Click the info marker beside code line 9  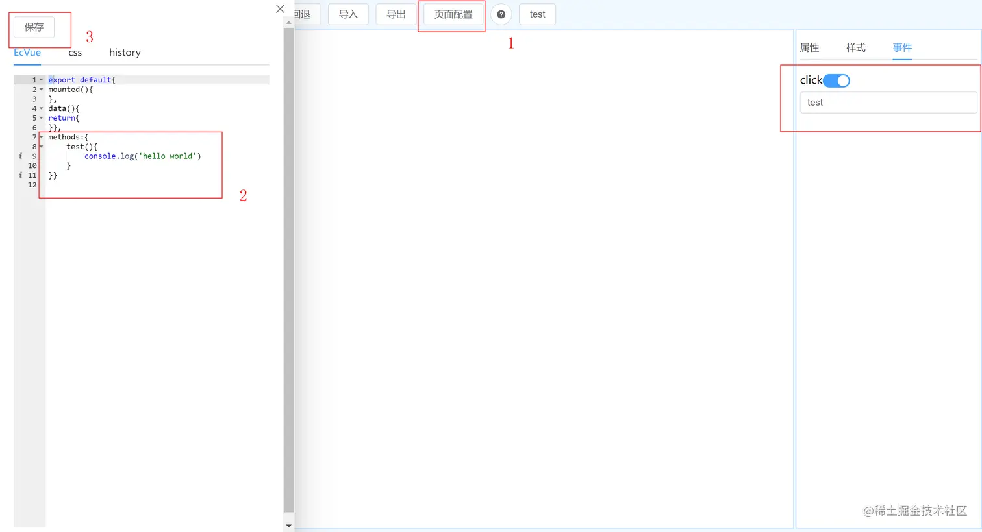[x=20, y=156]
